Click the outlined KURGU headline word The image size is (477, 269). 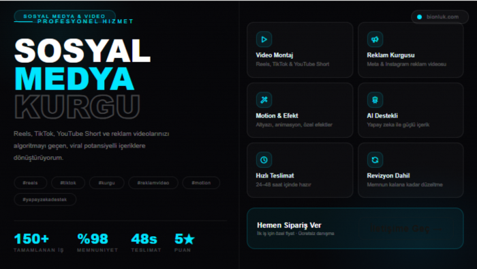click(77, 107)
